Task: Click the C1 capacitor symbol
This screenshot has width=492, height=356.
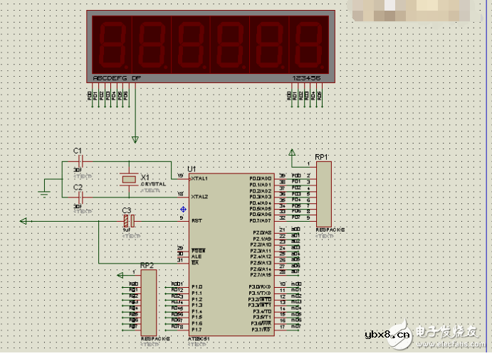Action: 79,161
